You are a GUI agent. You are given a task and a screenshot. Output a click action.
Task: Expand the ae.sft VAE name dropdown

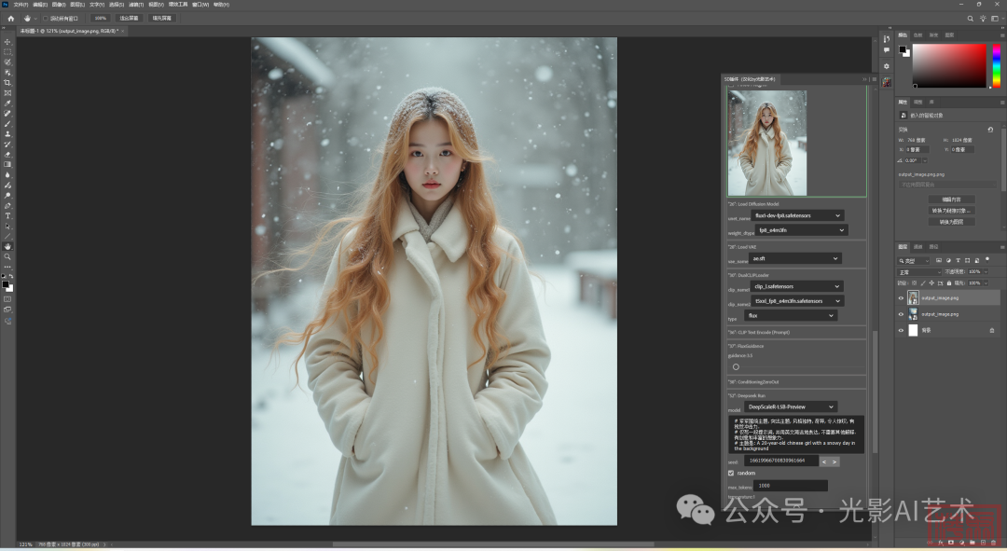coord(794,258)
